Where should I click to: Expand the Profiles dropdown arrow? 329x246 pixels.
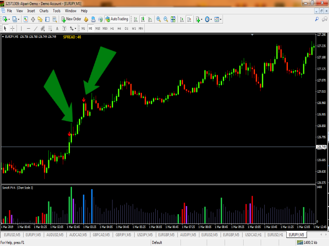tap(19, 19)
